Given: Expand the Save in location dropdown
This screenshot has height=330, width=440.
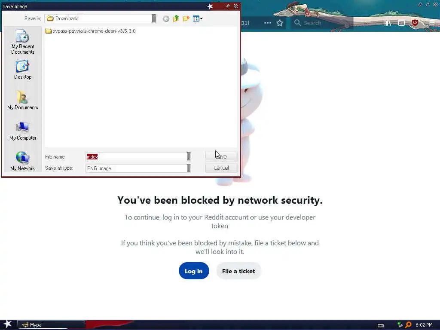Looking at the screenshot, I should [154, 18].
